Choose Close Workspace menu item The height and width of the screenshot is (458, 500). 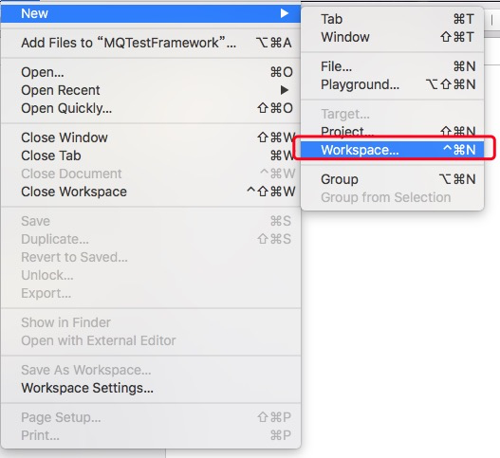(151, 192)
